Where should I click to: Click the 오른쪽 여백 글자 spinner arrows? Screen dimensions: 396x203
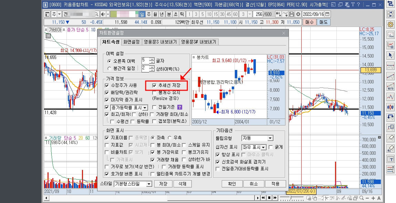pyautogui.click(x=152, y=61)
